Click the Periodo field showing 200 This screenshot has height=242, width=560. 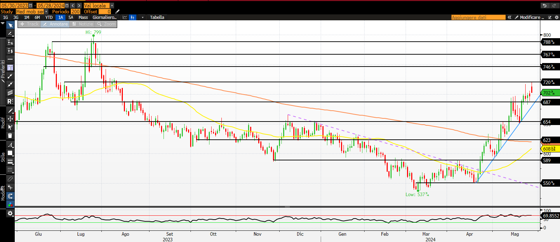point(75,12)
